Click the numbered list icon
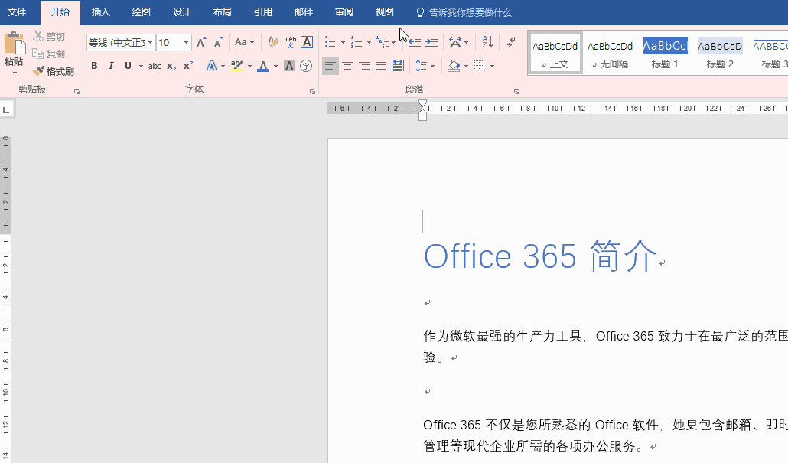The image size is (788, 463). pyautogui.click(x=357, y=42)
